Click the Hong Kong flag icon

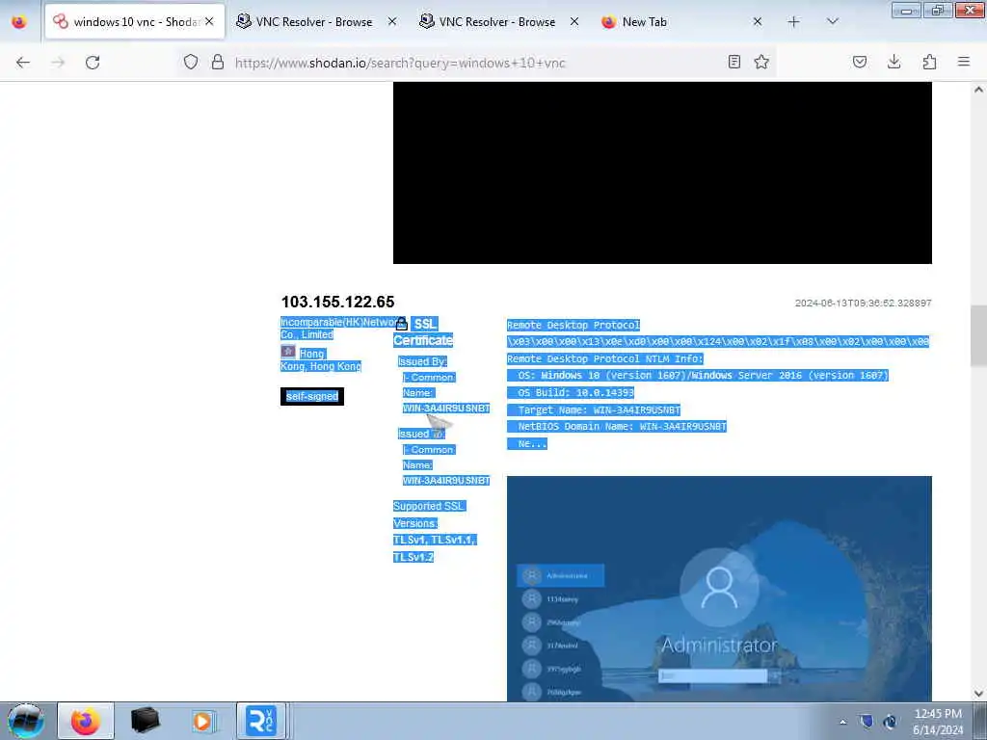(x=288, y=352)
